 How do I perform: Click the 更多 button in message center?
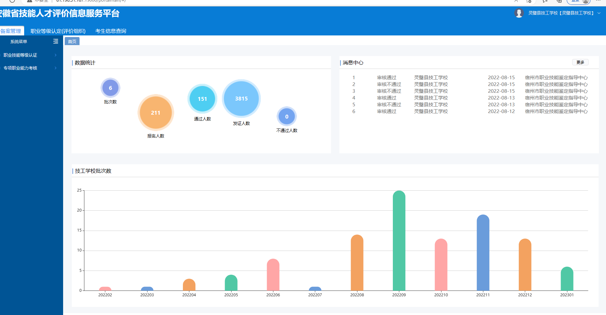click(x=580, y=62)
